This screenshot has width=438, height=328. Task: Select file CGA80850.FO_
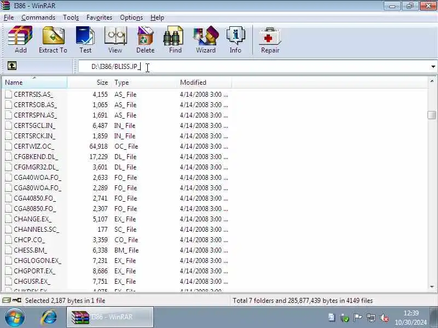click(x=34, y=209)
